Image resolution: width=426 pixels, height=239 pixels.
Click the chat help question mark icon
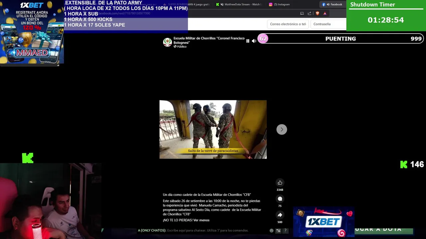pos(285,230)
